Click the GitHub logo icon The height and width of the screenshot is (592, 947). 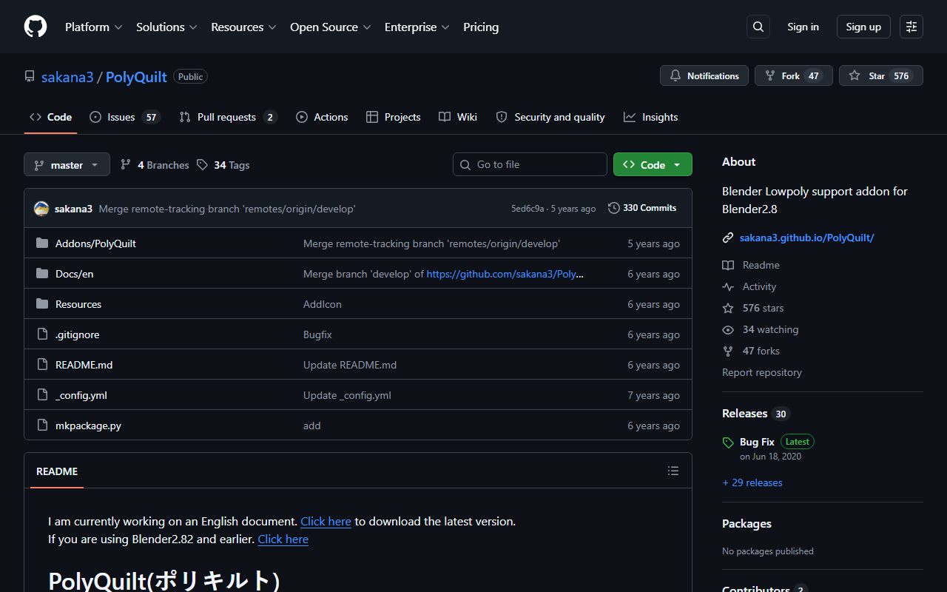tap(36, 27)
